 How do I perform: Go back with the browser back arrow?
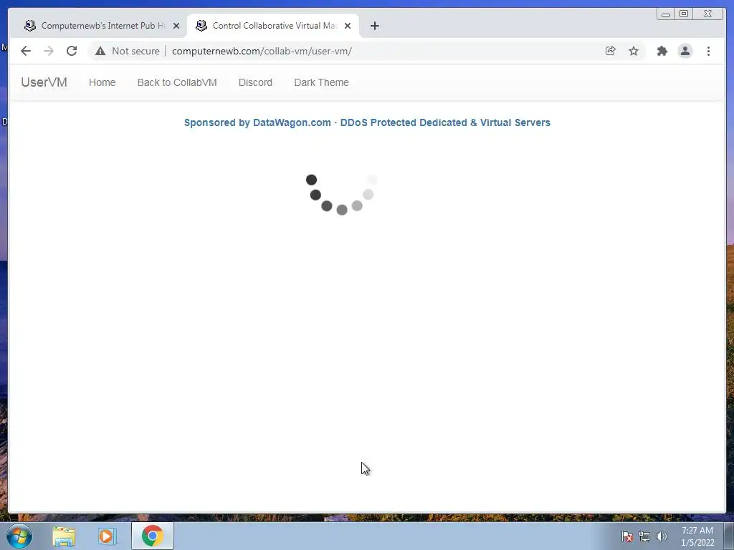(x=26, y=51)
